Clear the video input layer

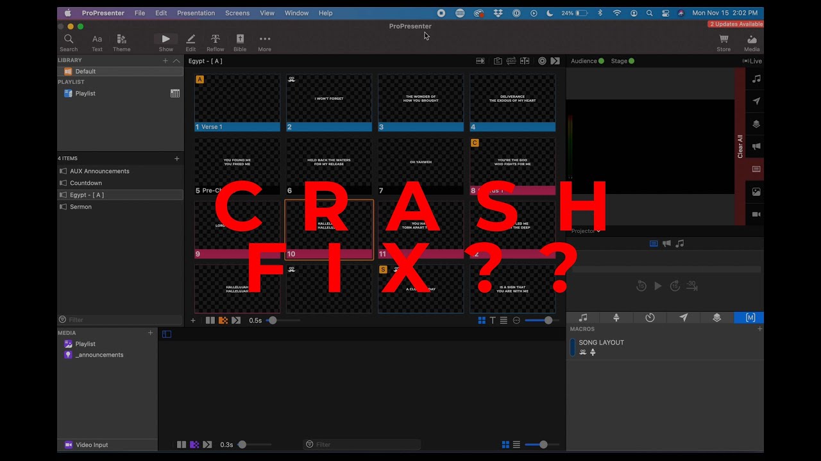(x=756, y=214)
